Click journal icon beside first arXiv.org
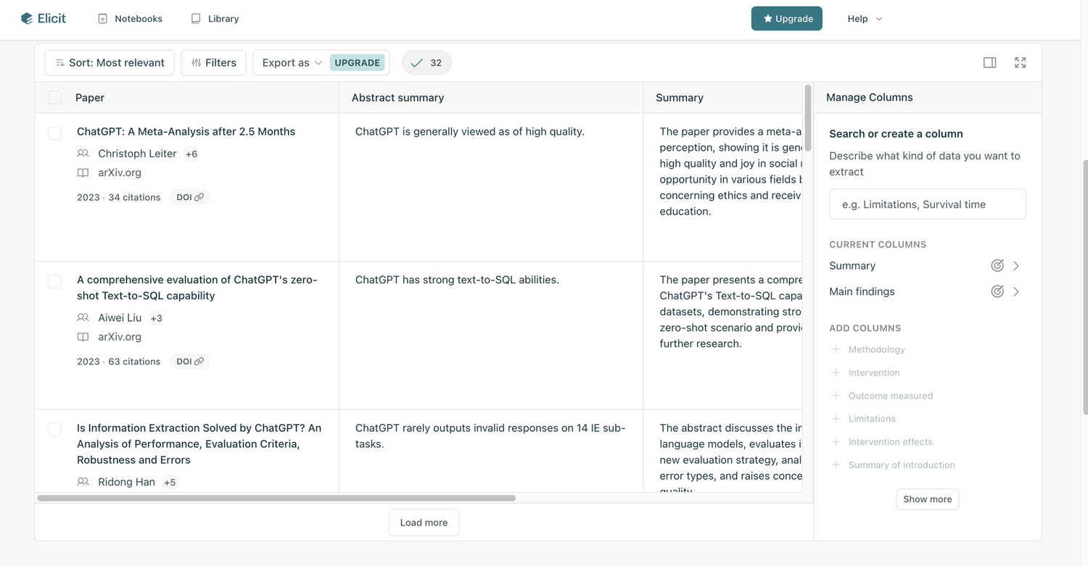 coord(83,172)
